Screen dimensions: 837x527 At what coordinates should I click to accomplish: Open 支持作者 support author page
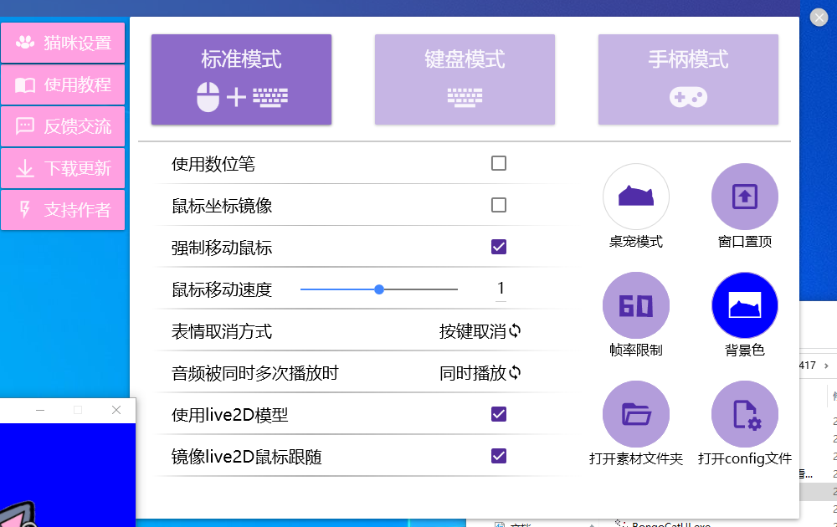pyautogui.click(x=63, y=210)
